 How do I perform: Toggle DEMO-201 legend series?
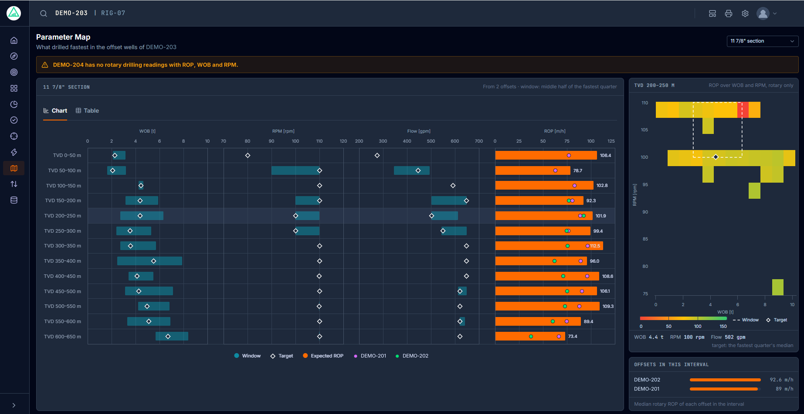370,356
